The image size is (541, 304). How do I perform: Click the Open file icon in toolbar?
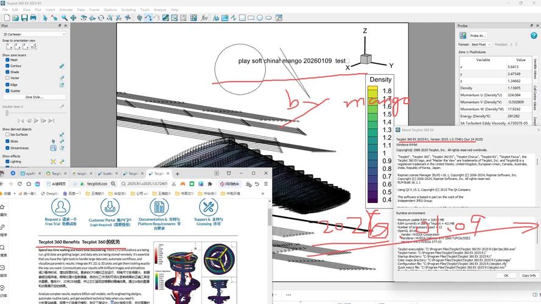[16, 18]
